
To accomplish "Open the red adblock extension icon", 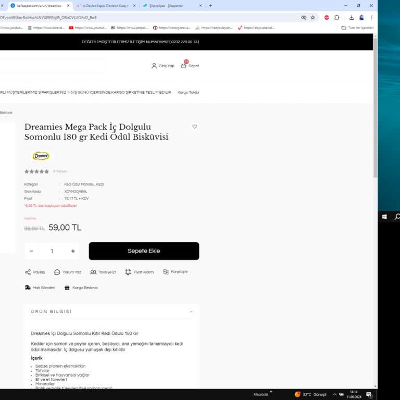I will tap(327, 17).
